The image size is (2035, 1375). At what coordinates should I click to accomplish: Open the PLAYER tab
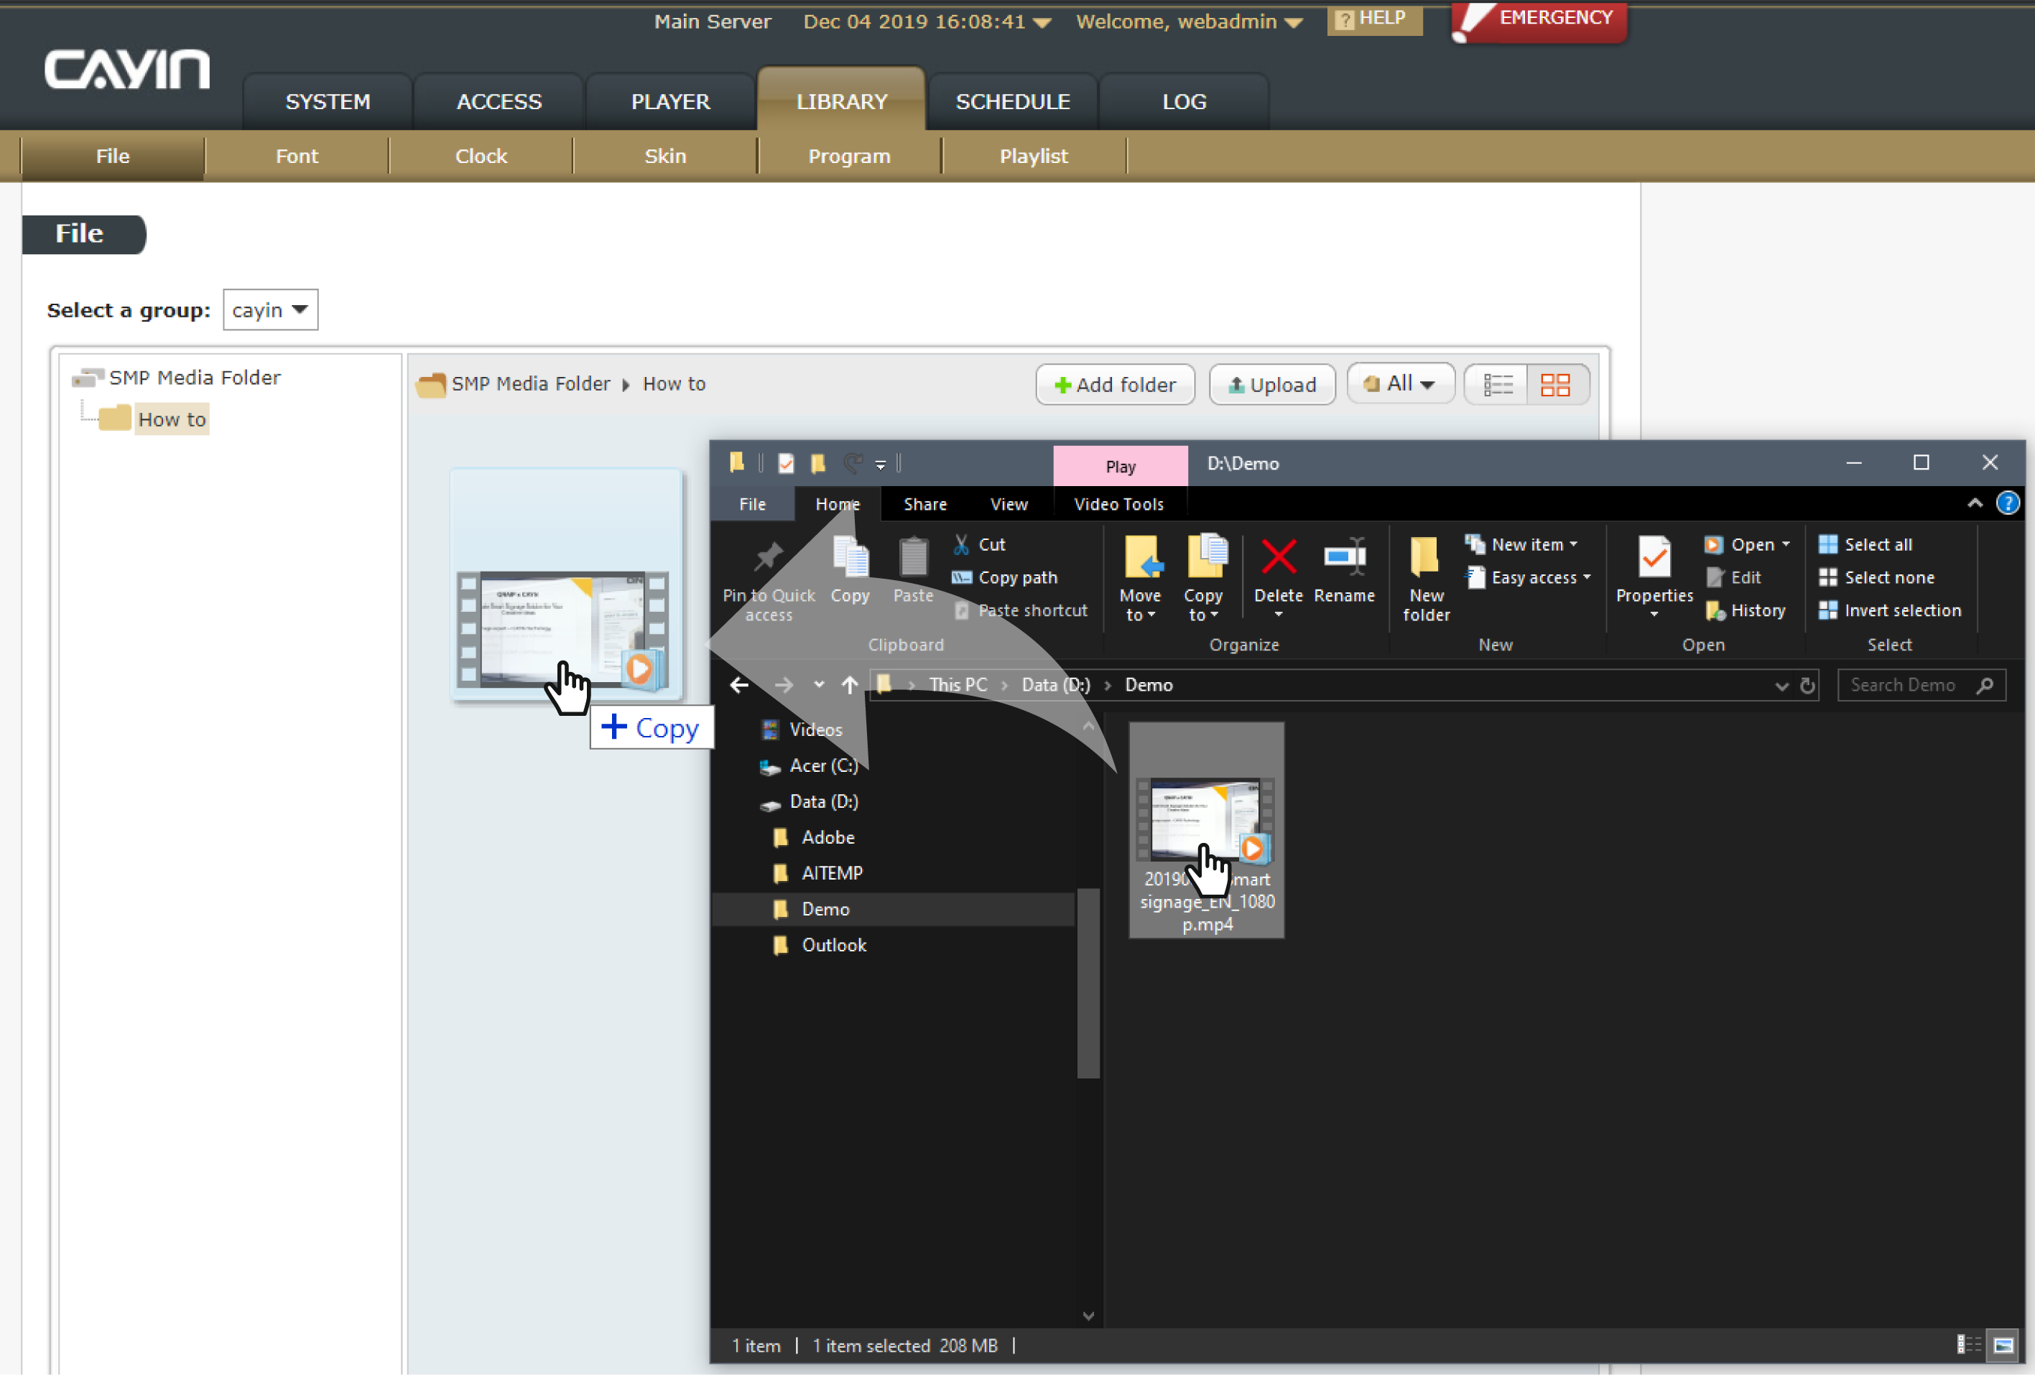(x=671, y=101)
